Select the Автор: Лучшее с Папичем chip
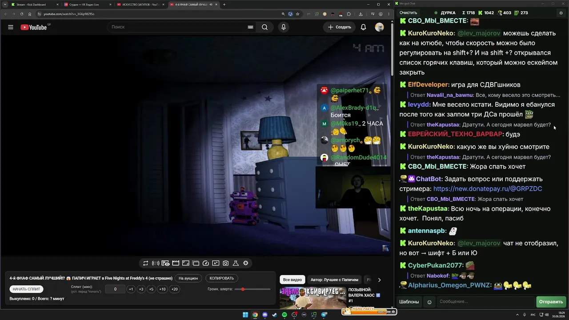569x320 pixels. click(x=334, y=280)
